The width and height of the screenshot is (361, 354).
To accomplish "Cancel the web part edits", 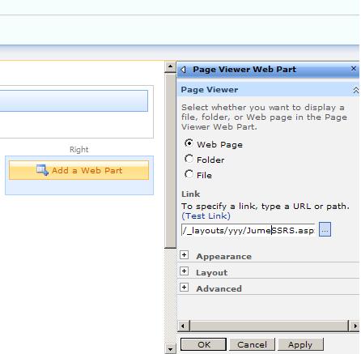I will click(252, 344).
